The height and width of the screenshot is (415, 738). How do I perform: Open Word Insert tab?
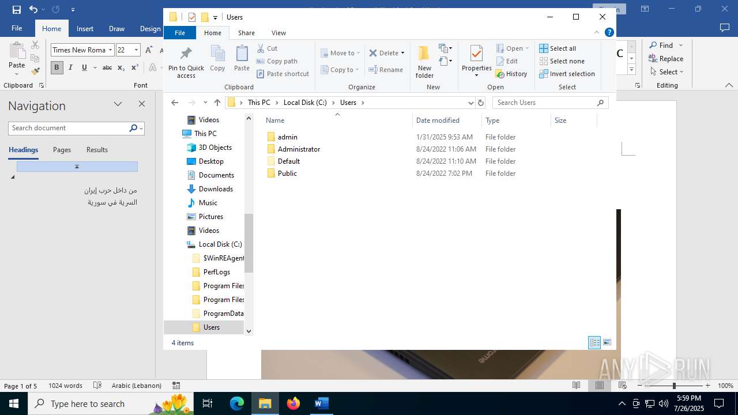point(85,29)
